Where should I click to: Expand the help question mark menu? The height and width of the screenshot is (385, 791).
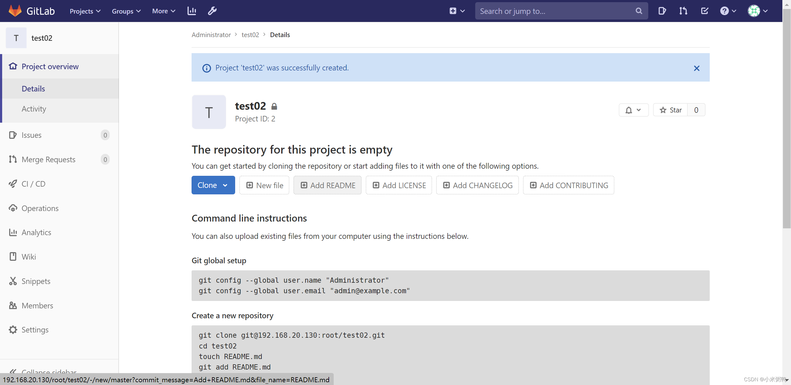(x=728, y=11)
